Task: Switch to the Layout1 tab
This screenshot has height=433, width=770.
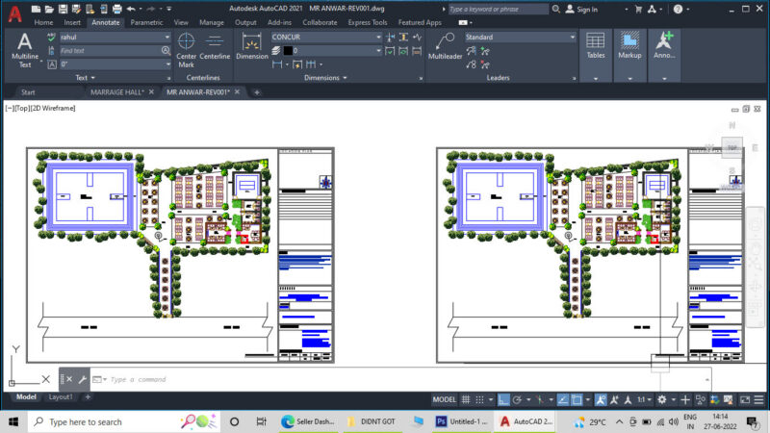Action: 61,396
